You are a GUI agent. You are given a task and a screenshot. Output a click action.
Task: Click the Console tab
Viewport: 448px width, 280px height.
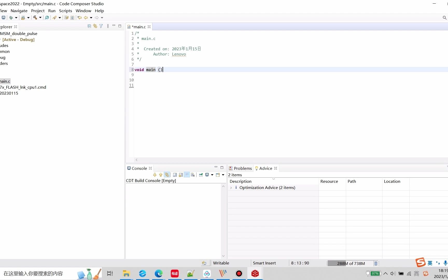(x=139, y=168)
